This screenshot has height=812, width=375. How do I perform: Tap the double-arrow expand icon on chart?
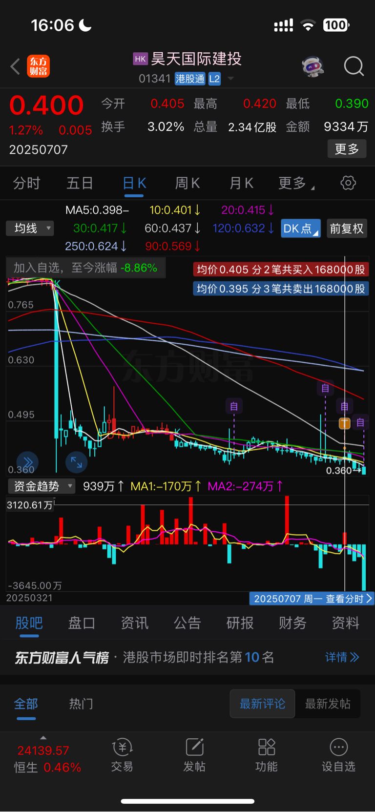point(27,462)
